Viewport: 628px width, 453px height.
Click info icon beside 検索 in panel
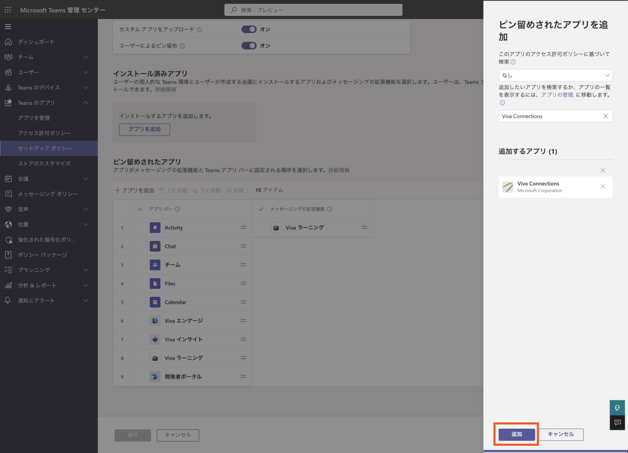pos(513,62)
